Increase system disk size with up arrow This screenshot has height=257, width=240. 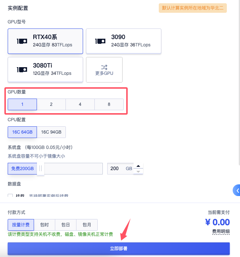coord(138,166)
